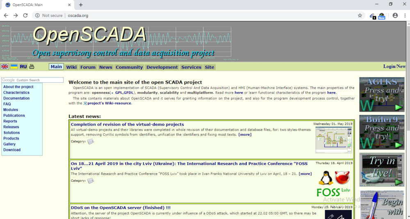The height and width of the screenshot is (219, 410).
Task: Open the Boiler9 Press and try banner
Action: 382,132
